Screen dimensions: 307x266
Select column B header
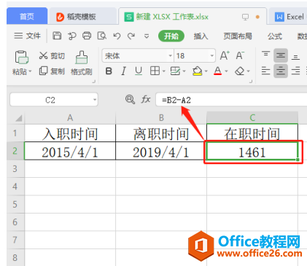[x=161, y=118]
